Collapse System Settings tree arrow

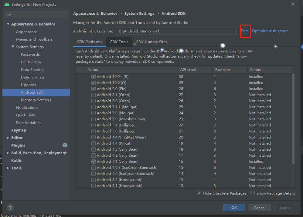point(13,47)
